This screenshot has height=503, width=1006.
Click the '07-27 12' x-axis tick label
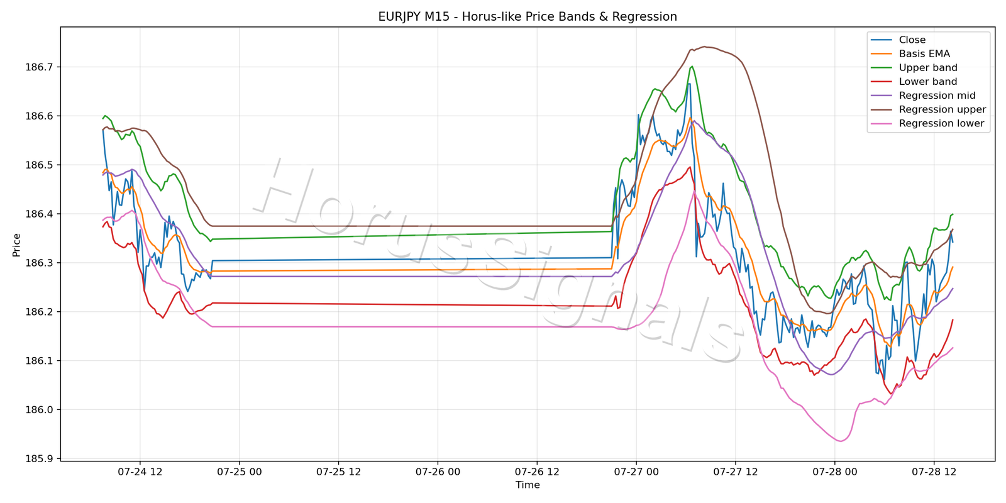pos(735,472)
